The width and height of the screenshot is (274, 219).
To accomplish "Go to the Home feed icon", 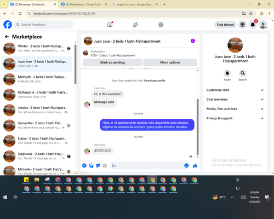I will (x=110, y=25).
